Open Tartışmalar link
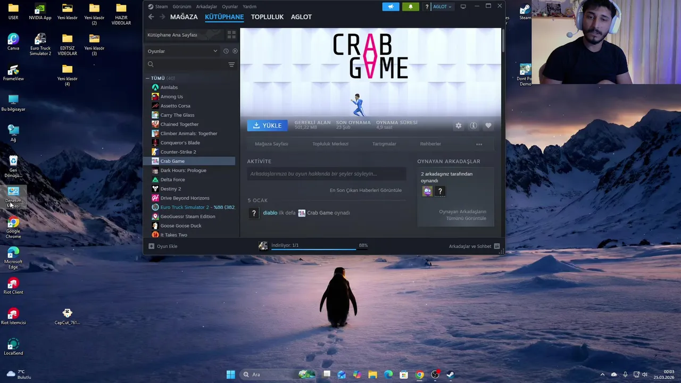Screen dimensions: 681x383 click(384, 144)
